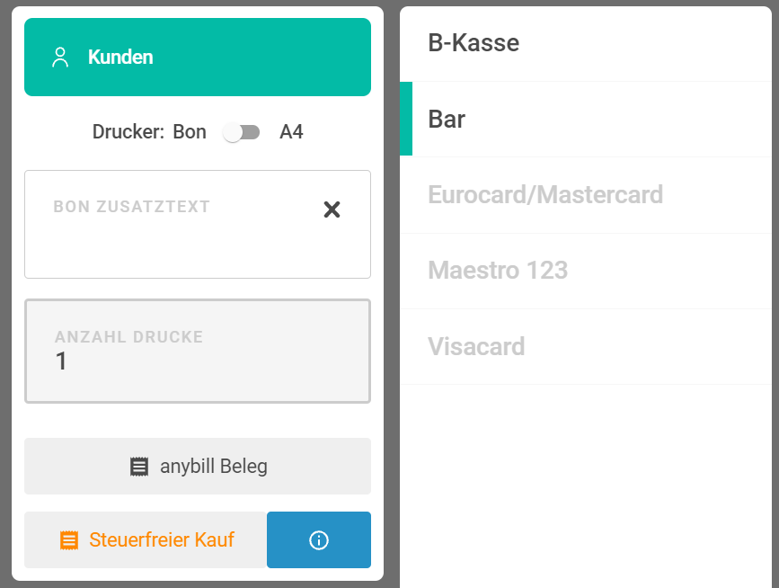Open the Kunden customer selection
The width and height of the screenshot is (779, 588).
(x=197, y=58)
